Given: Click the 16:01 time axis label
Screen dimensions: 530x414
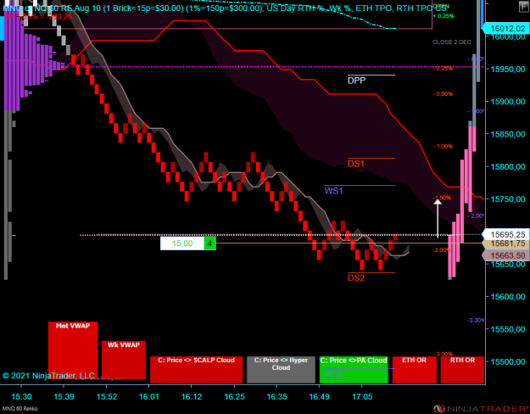Looking at the screenshot, I should pos(149,396).
